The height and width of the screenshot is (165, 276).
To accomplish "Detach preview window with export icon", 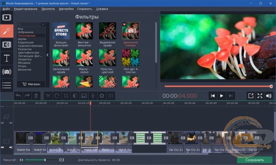I will [x=251, y=96].
